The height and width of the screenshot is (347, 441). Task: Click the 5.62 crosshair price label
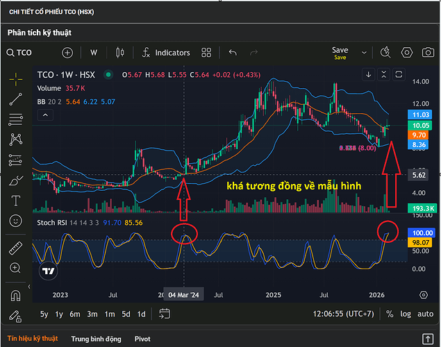(x=418, y=175)
